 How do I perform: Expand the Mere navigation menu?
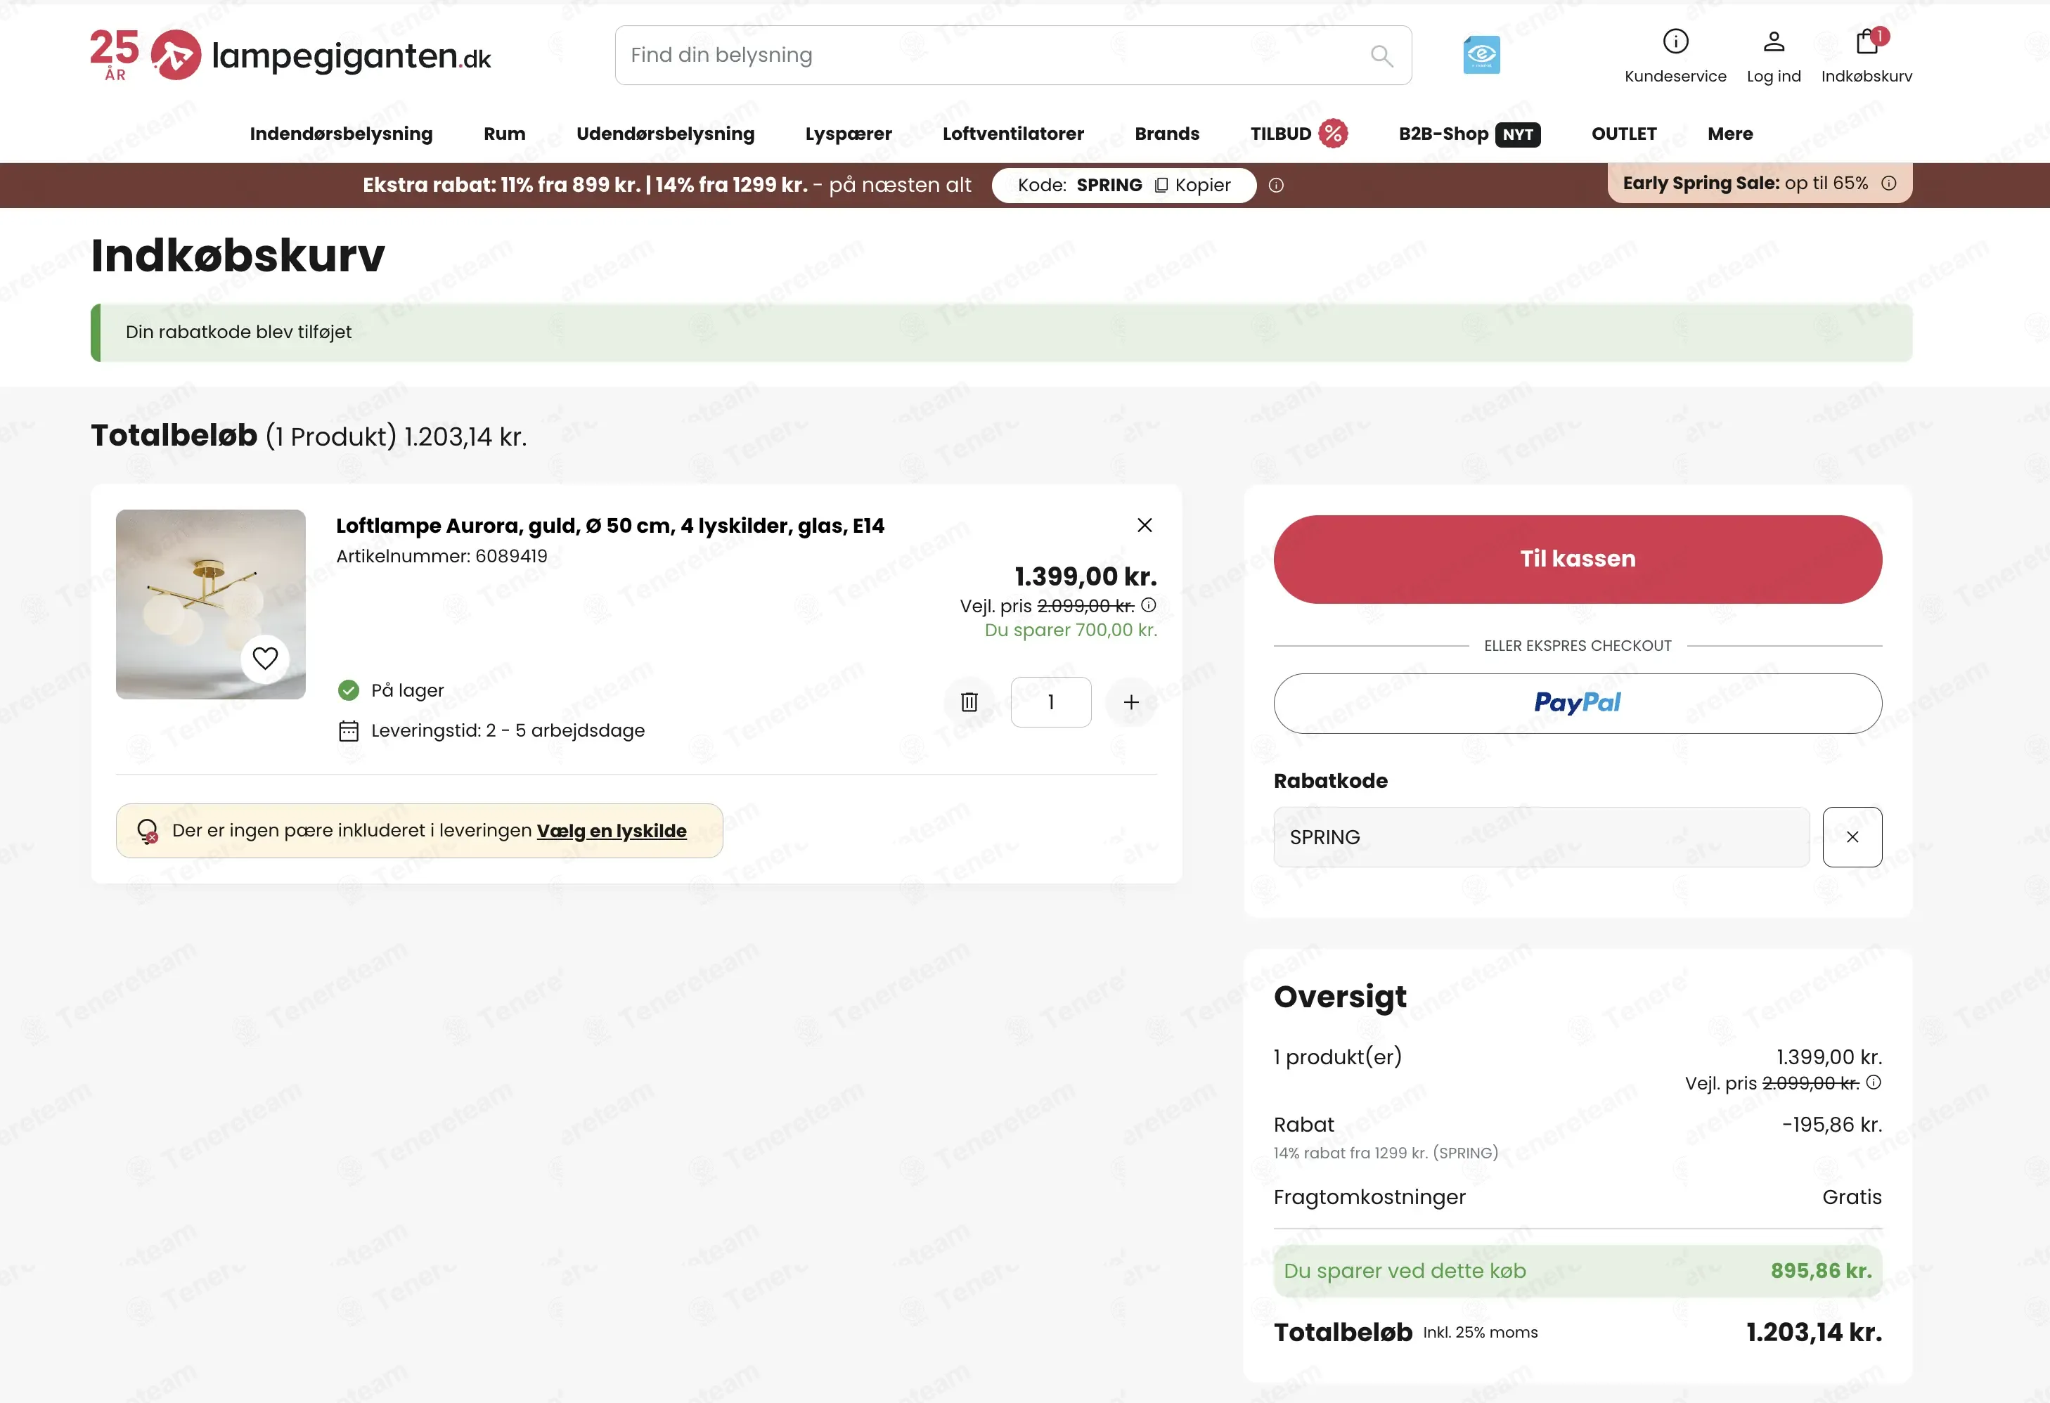1730,134
